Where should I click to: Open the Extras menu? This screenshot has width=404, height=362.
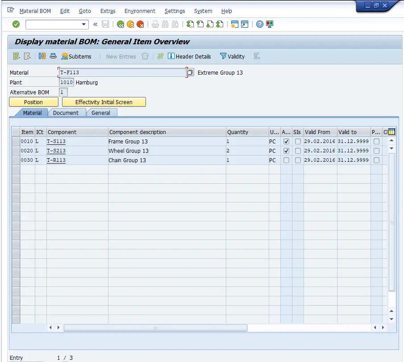[x=108, y=11]
